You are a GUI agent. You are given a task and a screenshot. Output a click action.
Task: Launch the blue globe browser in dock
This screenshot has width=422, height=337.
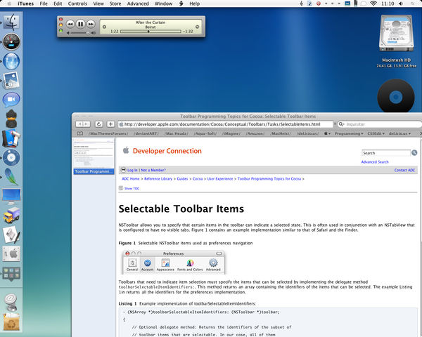[x=11, y=61]
